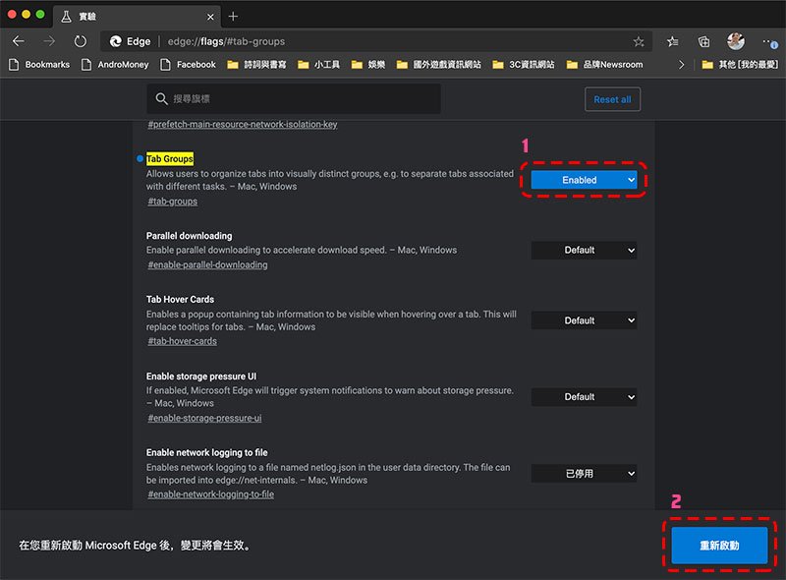Open Enable network logging 已停用 dropdown
The width and height of the screenshot is (786, 580).
(584, 474)
